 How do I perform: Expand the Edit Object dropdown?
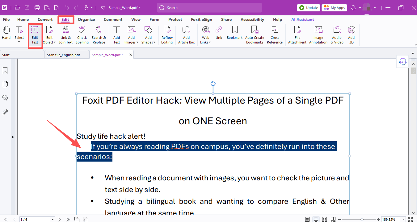[x=55, y=42]
